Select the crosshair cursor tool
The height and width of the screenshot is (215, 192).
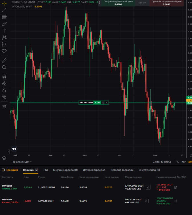(4, 3)
